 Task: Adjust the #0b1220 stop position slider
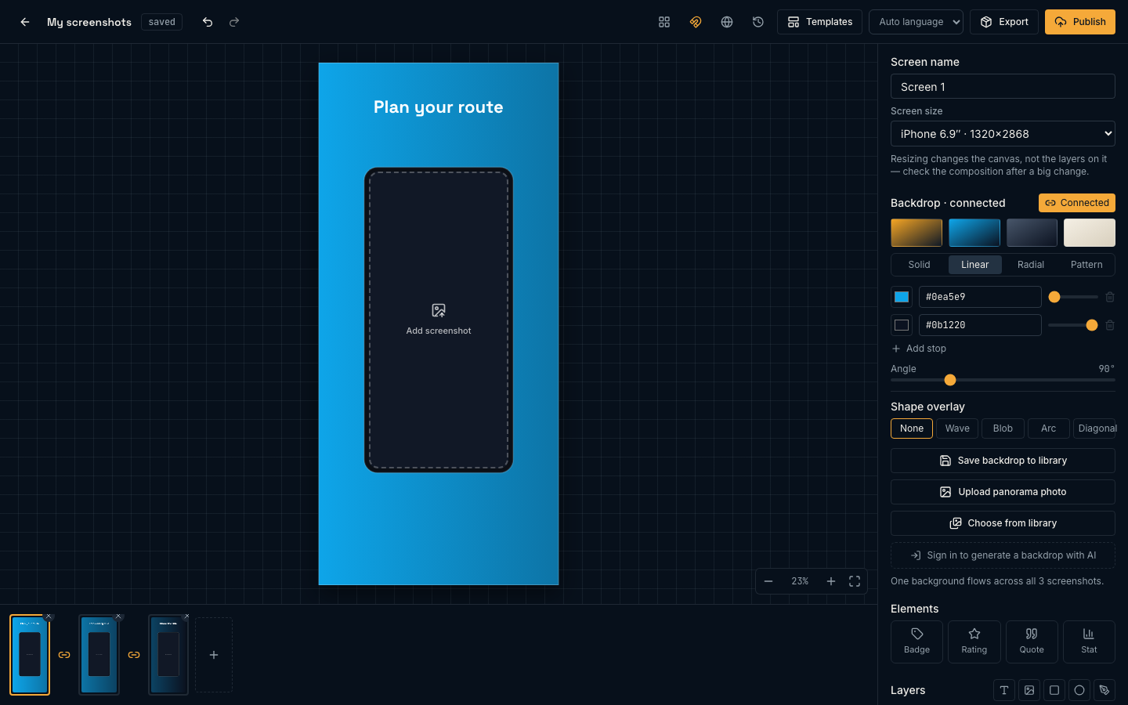point(1073,325)
